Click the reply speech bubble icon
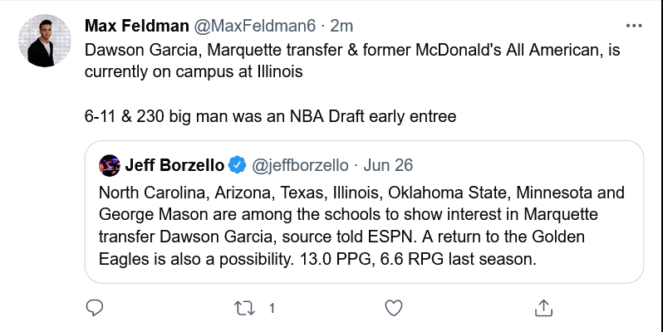Screen dimensions: 663x332 click(96, 308)
